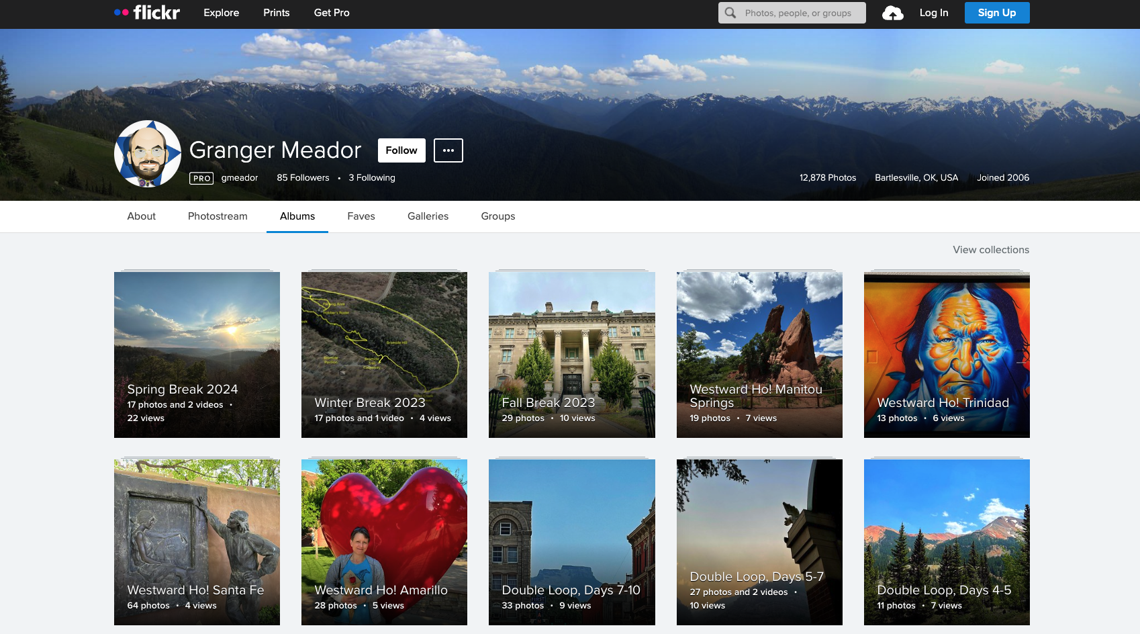Open the Faves tab

[x=361, y=216]
